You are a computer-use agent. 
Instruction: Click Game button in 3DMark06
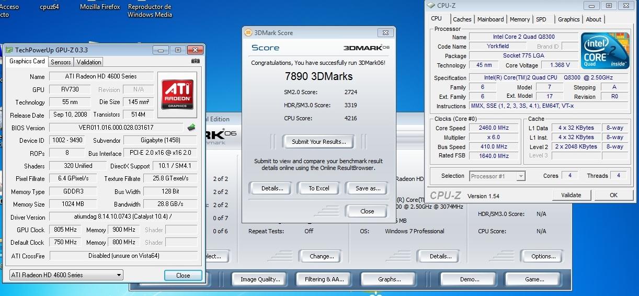click(534, 279)
